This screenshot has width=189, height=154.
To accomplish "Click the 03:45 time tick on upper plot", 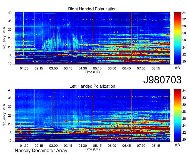I will [x=68, y=68].
